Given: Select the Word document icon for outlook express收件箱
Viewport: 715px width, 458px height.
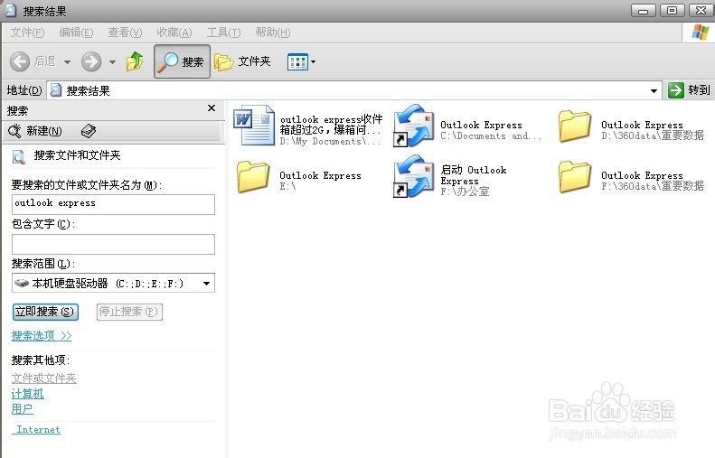Looking at the screenshot, I should pos(254,125).
